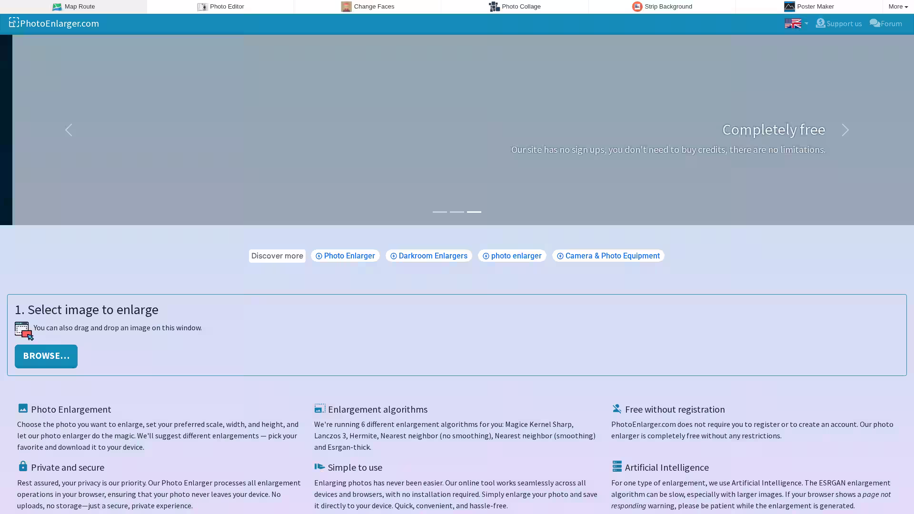This screenshot has width=914, height=514.
Task: Click the Camera & Photo Equipment chip
Action: click(x=608, y=256)
